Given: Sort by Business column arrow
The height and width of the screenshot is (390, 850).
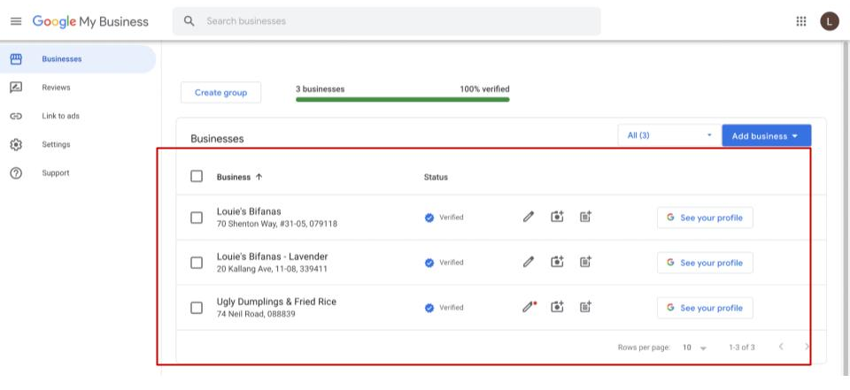Looking at the screenshot, I should pyautogui.click(x=259, y=177).
